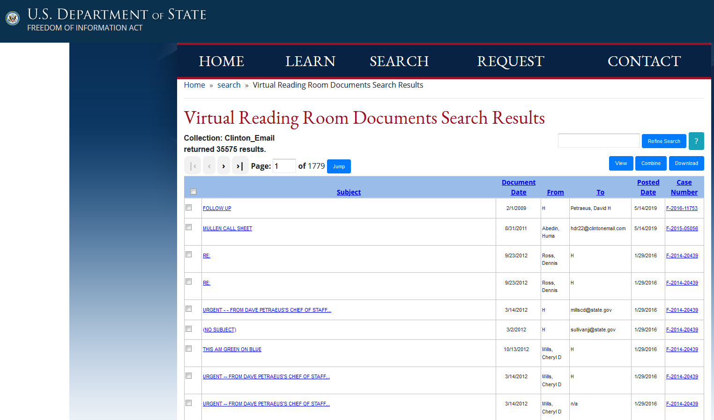Open case number F-2016-11753
714x420 pixels.
[682, 208]
